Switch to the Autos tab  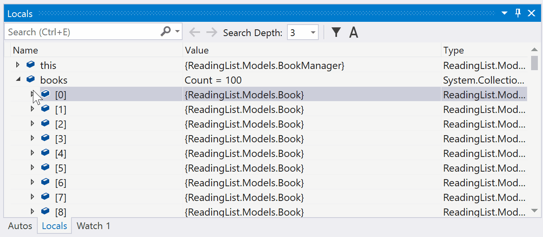point(20,226)
